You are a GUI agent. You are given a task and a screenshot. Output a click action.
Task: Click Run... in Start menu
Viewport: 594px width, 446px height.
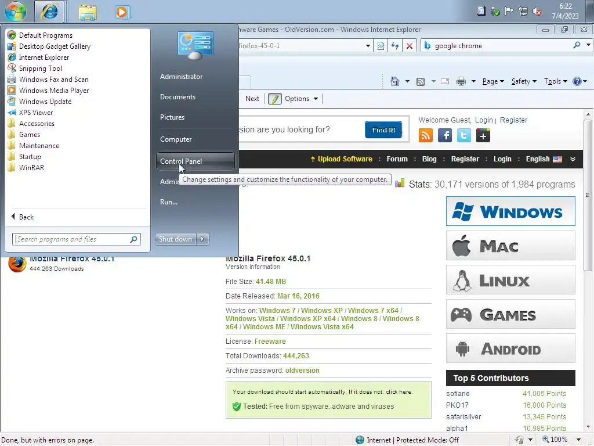(169, 202)
